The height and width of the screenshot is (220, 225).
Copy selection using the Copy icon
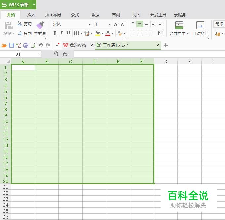click(20, 33)
